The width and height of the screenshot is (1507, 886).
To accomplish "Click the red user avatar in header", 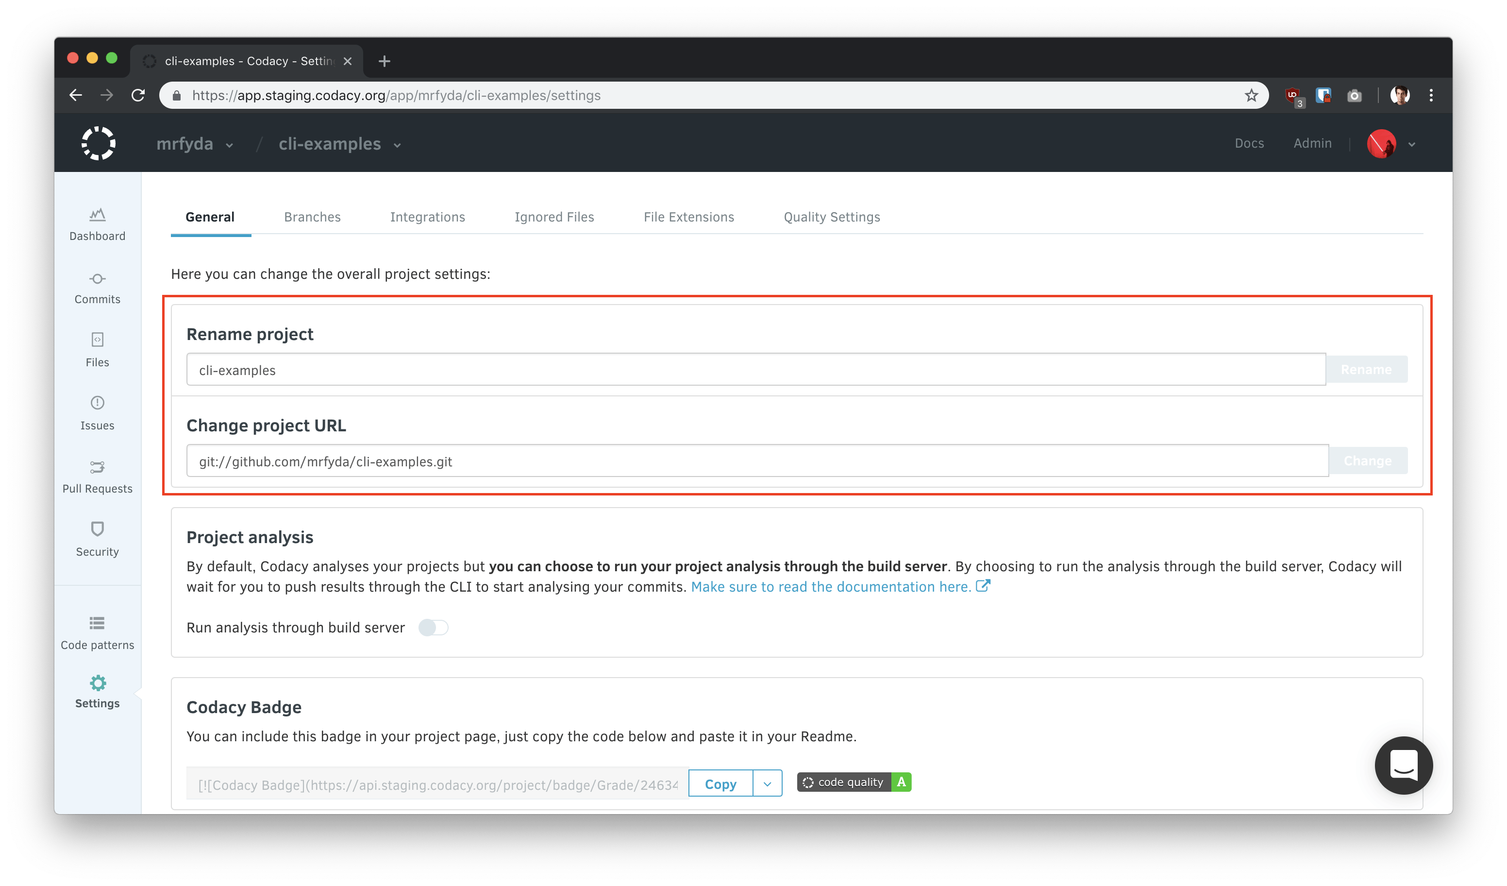I will 1381,144.
